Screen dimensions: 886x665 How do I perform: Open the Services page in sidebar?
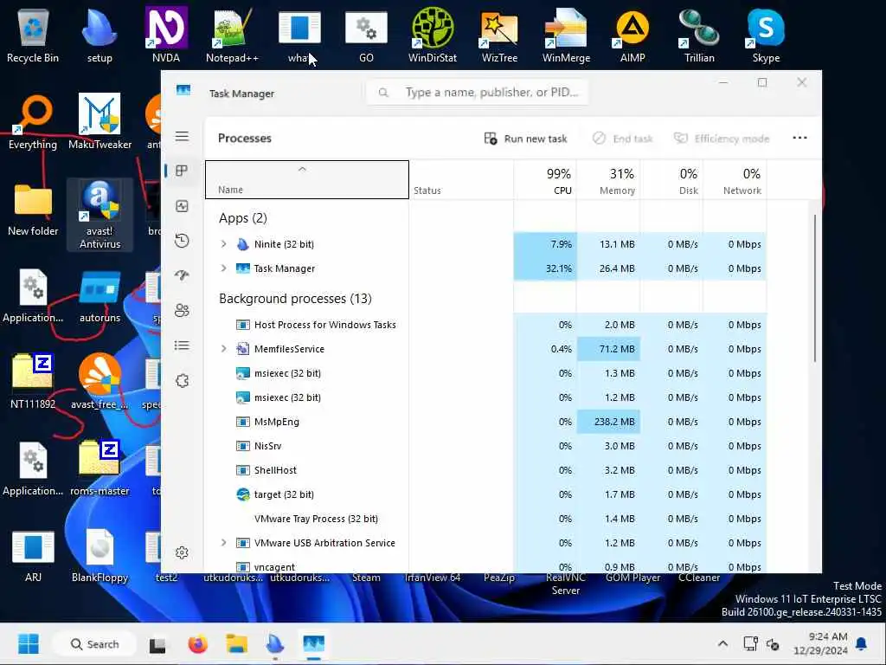[182, 381]
